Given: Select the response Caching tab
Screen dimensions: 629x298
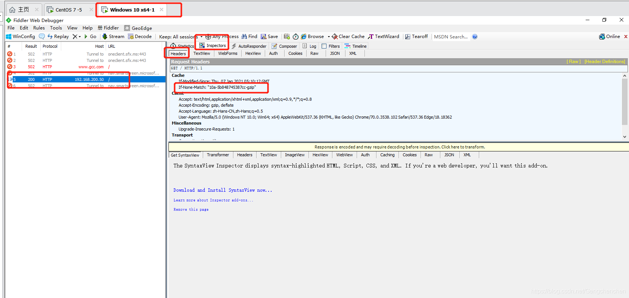Looking at the screenshot, I should click(387, 155).
